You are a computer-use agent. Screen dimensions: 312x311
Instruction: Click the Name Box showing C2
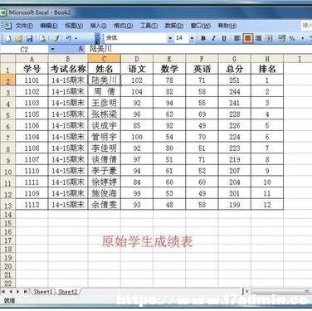click(x=24, y=50)
